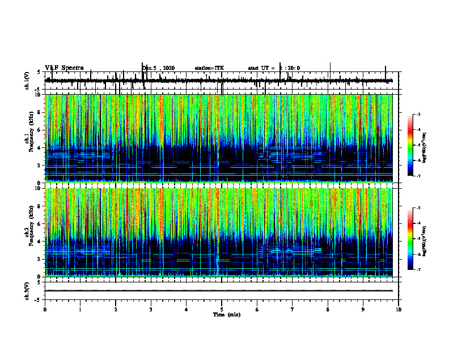Click the ch.1 "Frequency (kHz)" axis label

click(x=31, y=132)
